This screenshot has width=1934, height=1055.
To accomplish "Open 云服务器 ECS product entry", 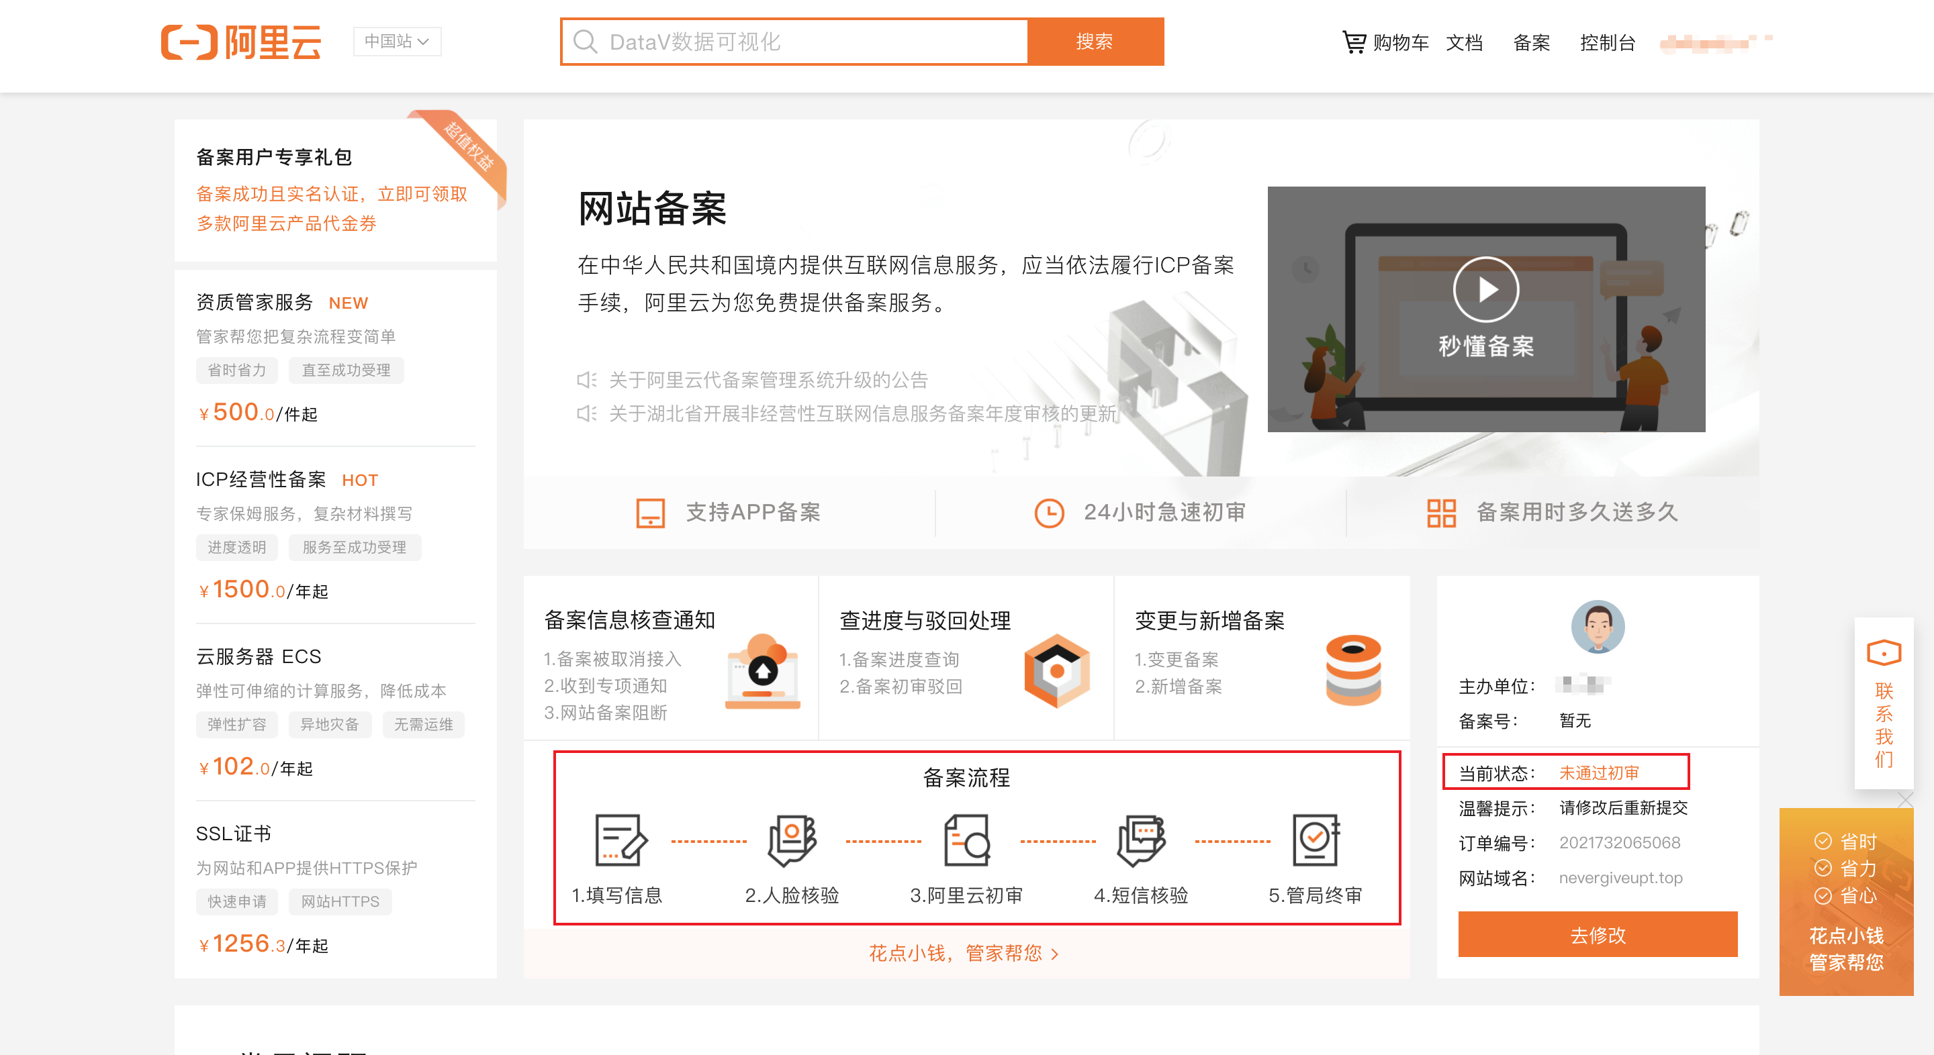I will pyautogui.click(x=259, y=656).
